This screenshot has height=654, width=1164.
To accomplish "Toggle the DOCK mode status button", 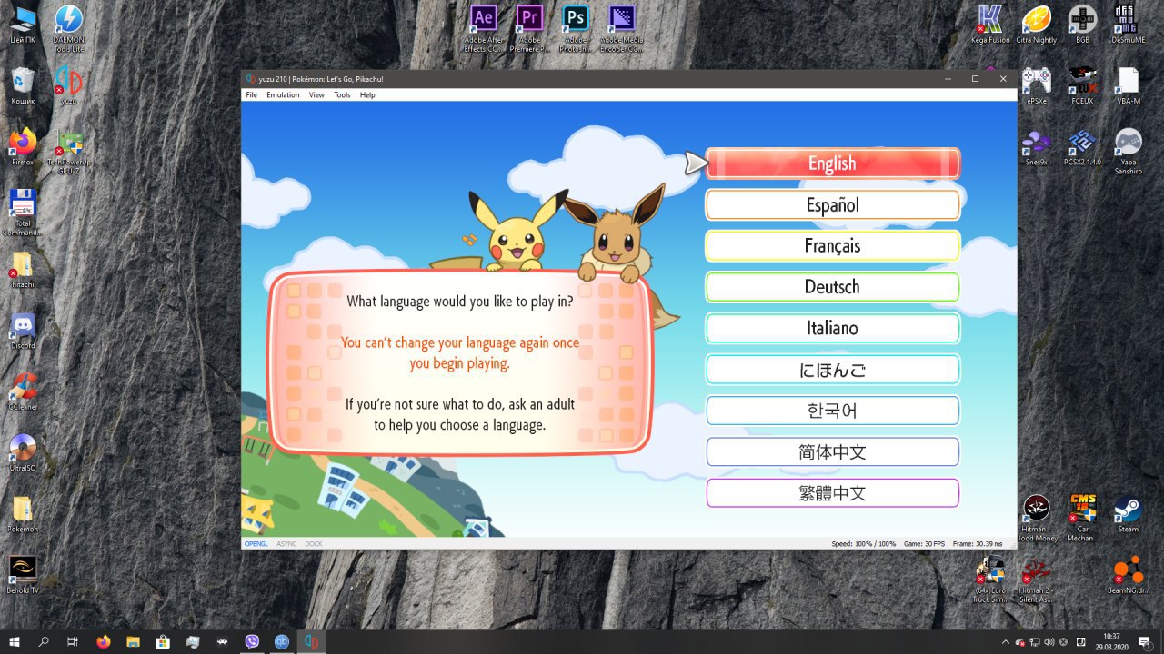I will tap(313, 543).
